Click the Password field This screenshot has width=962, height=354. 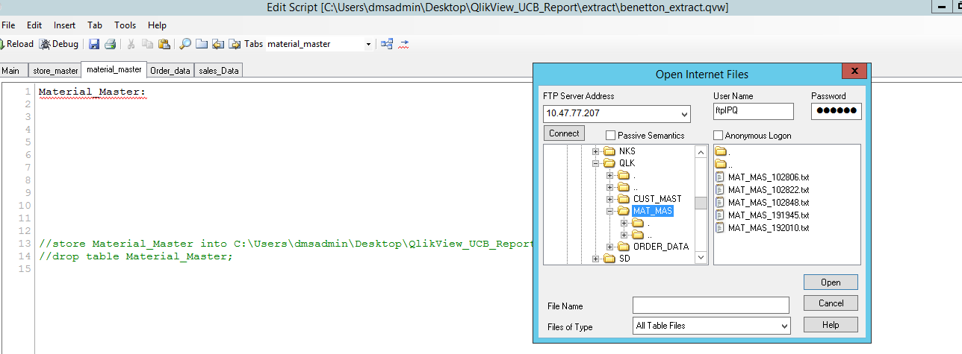pyautogui.click(x=836, y=111)
